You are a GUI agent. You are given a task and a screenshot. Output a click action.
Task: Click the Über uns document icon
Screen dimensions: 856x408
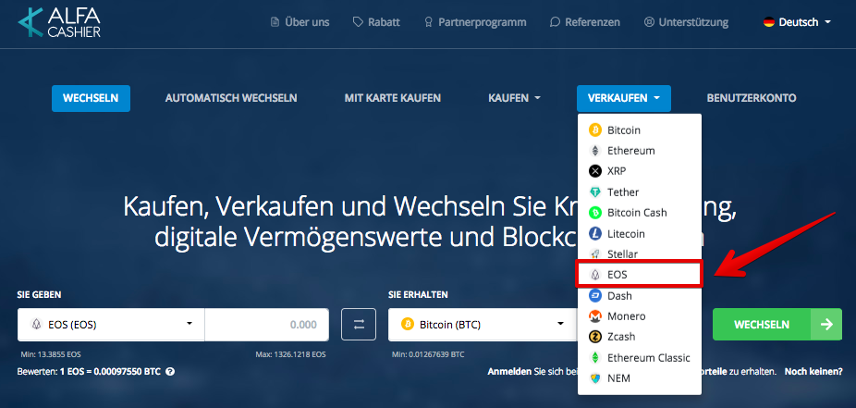[x=275, y=22]
